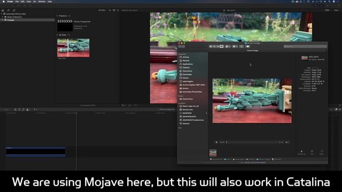Open the viewer zoom percentage dropdown
Viewport: 342px width, 192px height.
click(x=327, y=10)
